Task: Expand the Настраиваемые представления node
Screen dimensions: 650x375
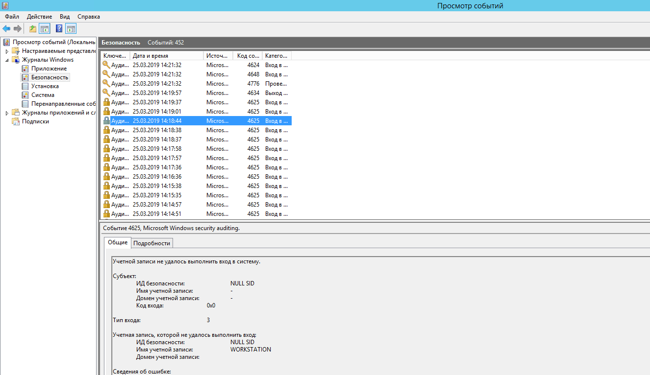Action: click(x=7, y=51)
